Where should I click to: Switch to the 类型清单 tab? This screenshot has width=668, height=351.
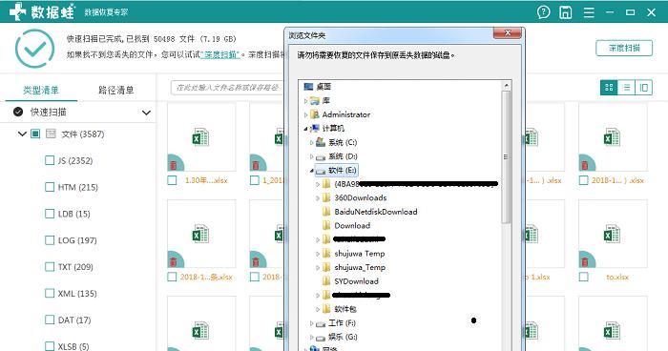[41, 90]
